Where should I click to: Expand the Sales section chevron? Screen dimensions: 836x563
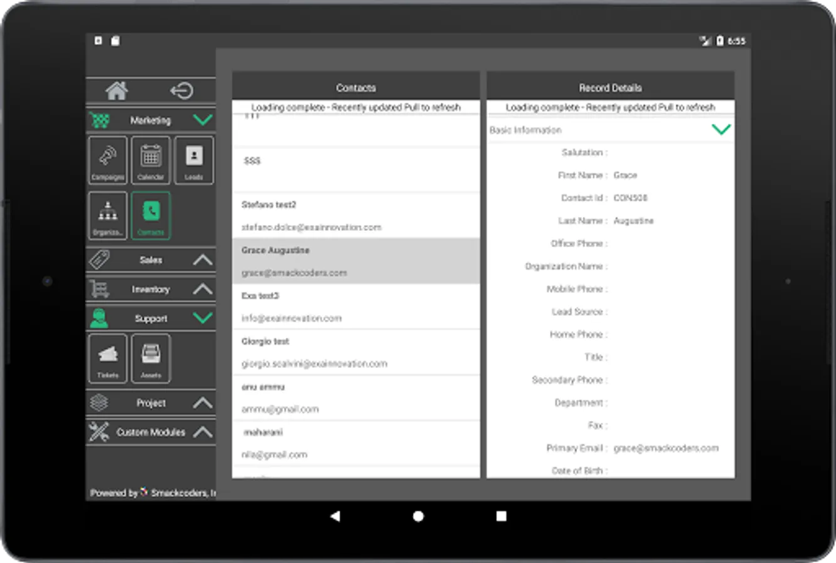(x=203, y=260)
